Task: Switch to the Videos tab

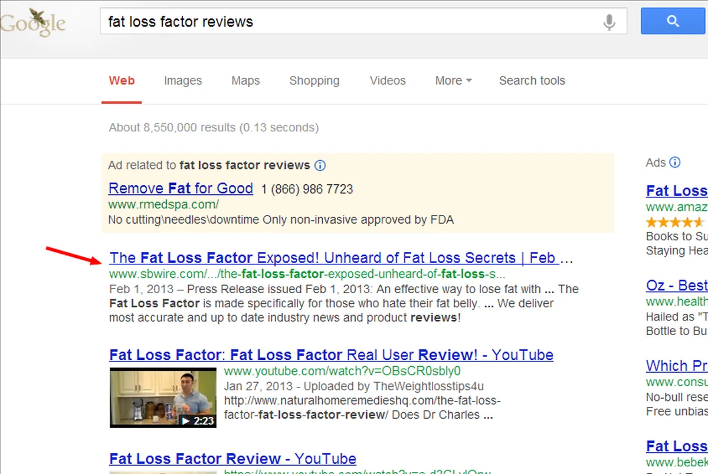Action: tap(388, 81)
